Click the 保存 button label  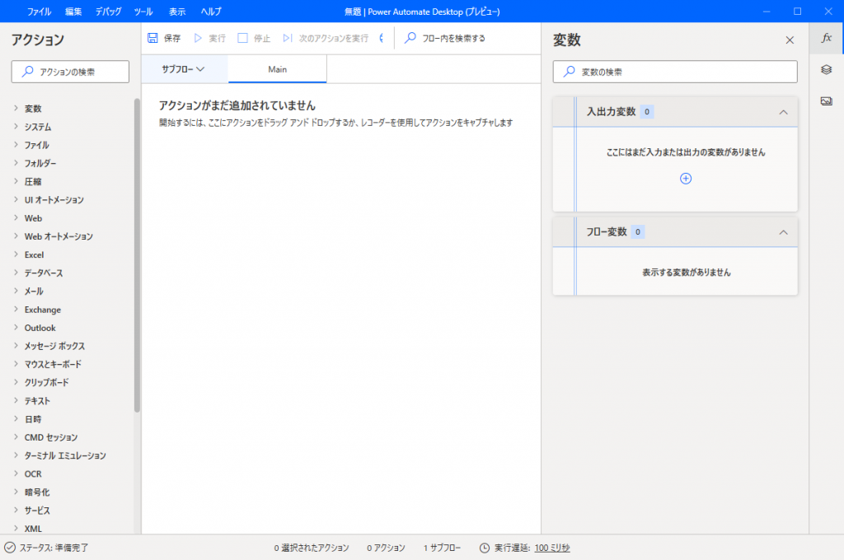[x=172, y=38]
